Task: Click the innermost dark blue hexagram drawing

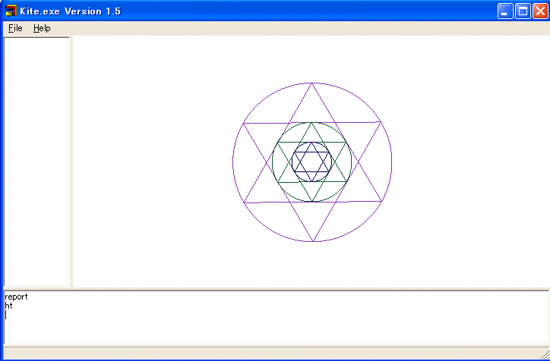Action: click(x=311, y=162)
